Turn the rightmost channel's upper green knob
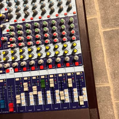This screenshot has height=119, width=119. (71, 20)
